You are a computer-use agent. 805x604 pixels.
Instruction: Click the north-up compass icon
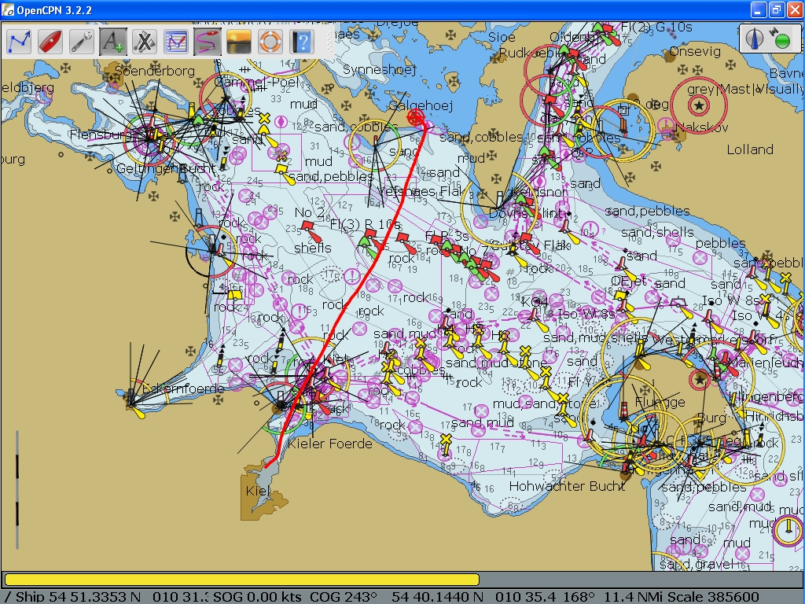pos(754,39)
